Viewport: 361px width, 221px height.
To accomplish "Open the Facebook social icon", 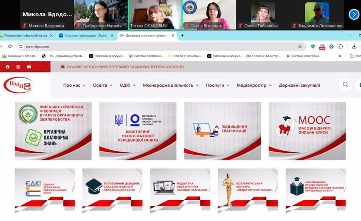I will point(8,67).
